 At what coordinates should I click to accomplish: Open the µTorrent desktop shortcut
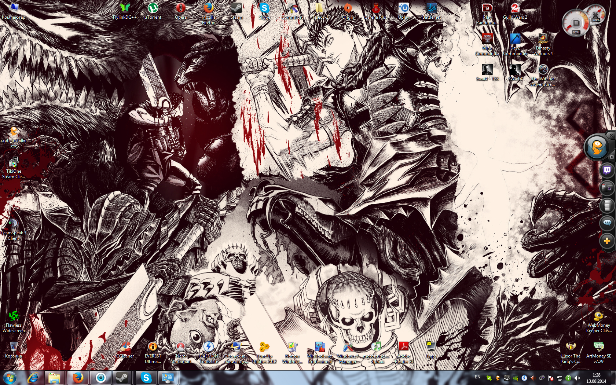[x=153, y=11]
